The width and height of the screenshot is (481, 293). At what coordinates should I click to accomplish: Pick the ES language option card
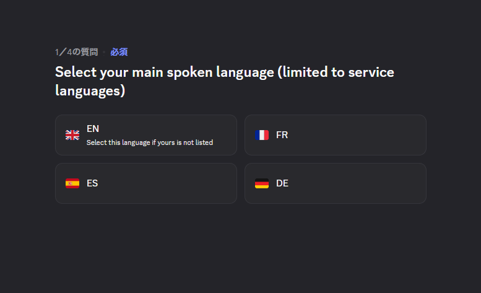(x=146, y=183)
